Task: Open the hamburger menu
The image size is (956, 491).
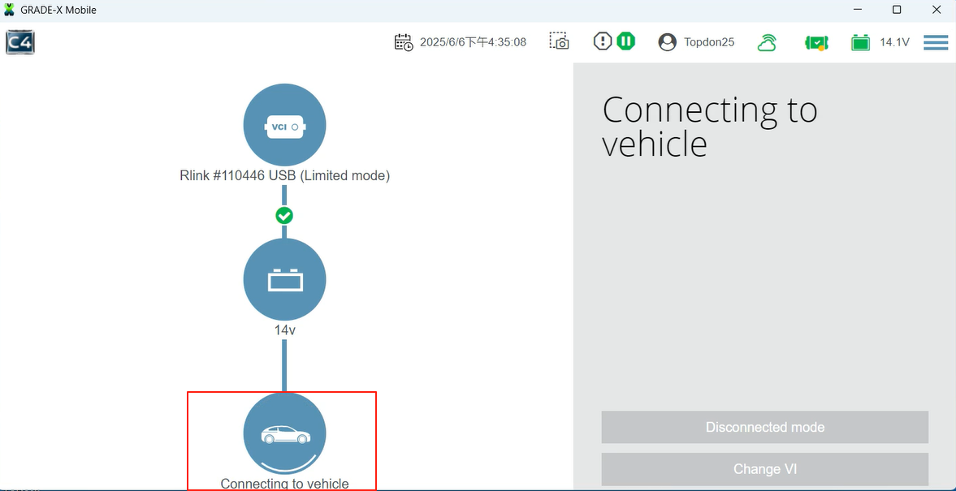Action: (x=936, y=42)
